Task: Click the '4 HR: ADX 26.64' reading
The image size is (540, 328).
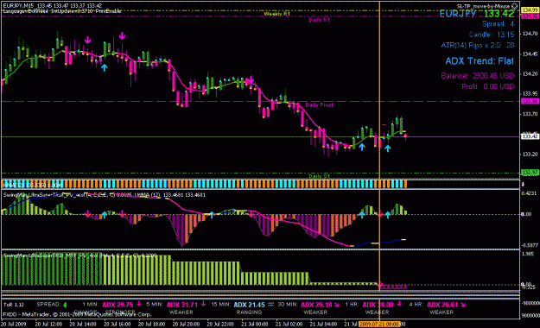Action: 434,305
